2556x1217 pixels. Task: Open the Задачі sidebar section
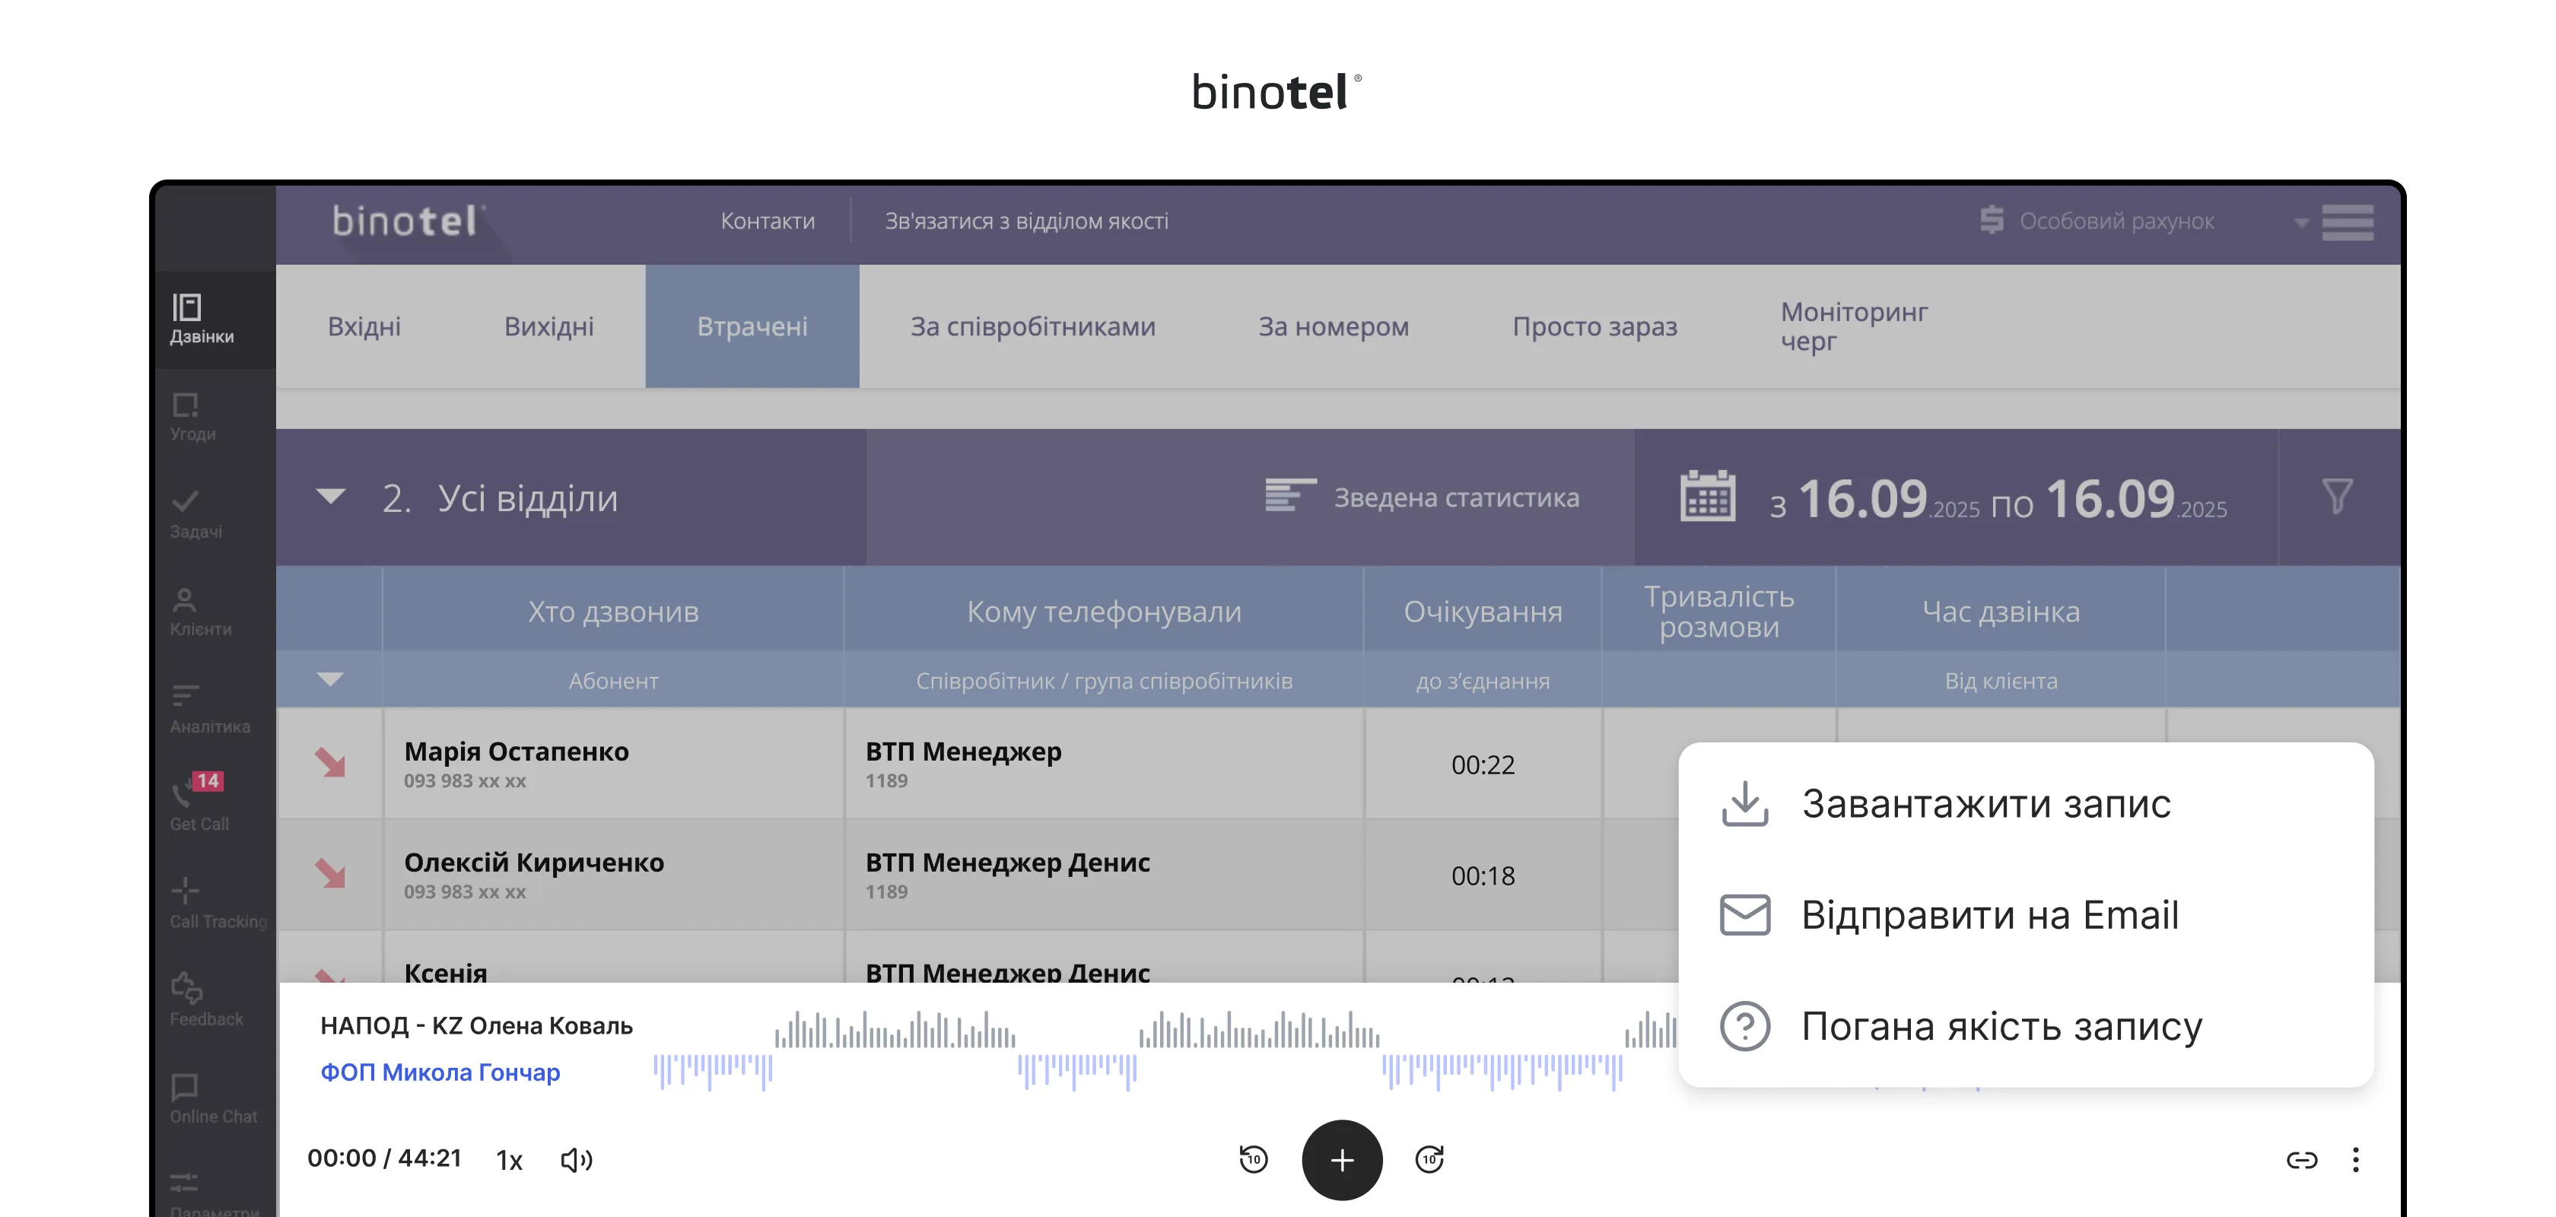pyautogui.click(x=196, y=513)
